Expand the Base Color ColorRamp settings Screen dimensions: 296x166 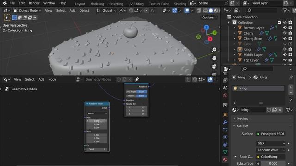[235, 157]
